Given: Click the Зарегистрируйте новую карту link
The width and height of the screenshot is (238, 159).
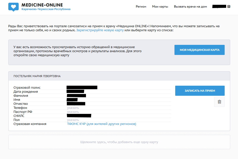Looking at the screenshot, I should 100,30.
